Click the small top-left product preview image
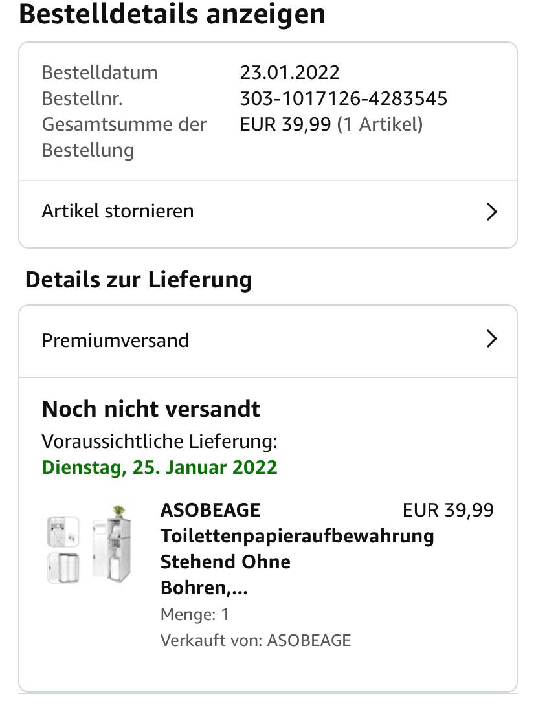The width and height of the screenshot is (536, 712). (63, 531)
